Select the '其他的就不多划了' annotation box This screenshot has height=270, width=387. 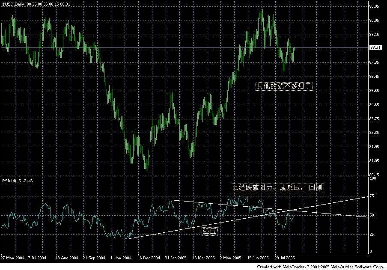pyautogui.click(x=284, y=85)
